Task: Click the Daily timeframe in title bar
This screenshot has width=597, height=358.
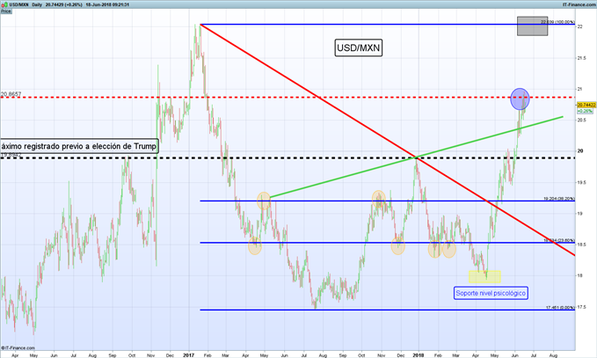Action: point(37,4)
